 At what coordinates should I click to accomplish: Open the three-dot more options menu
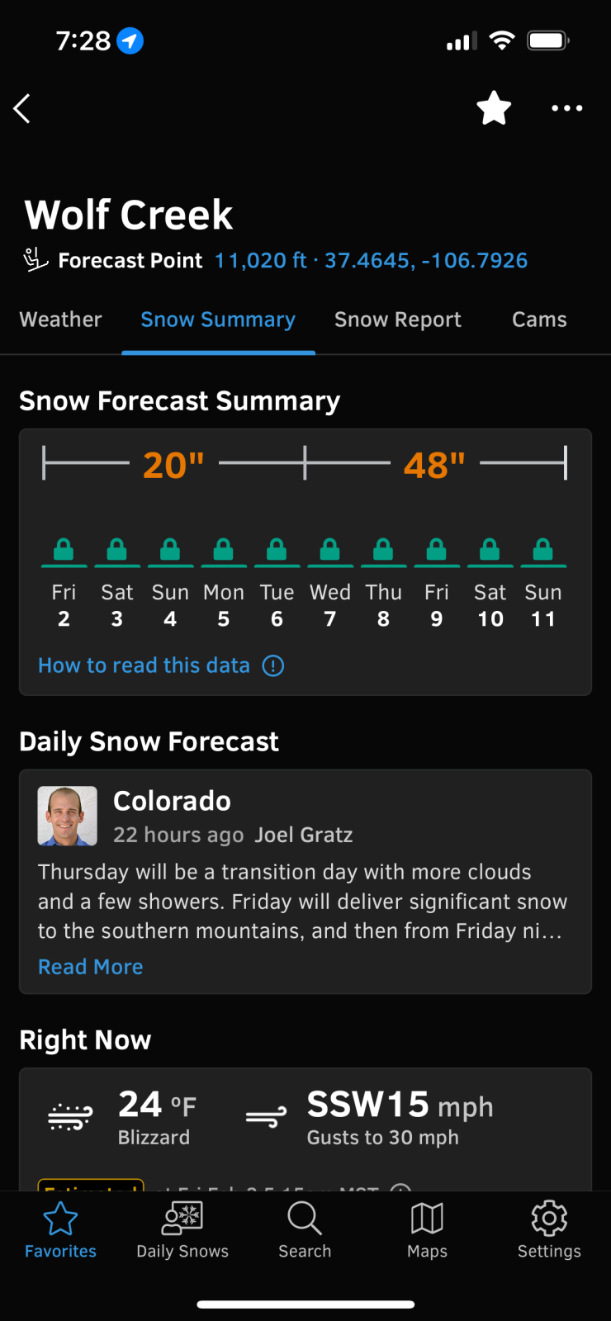pyautogui.click(x=567, y=108)
